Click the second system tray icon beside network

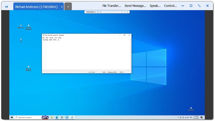(183, 117)
